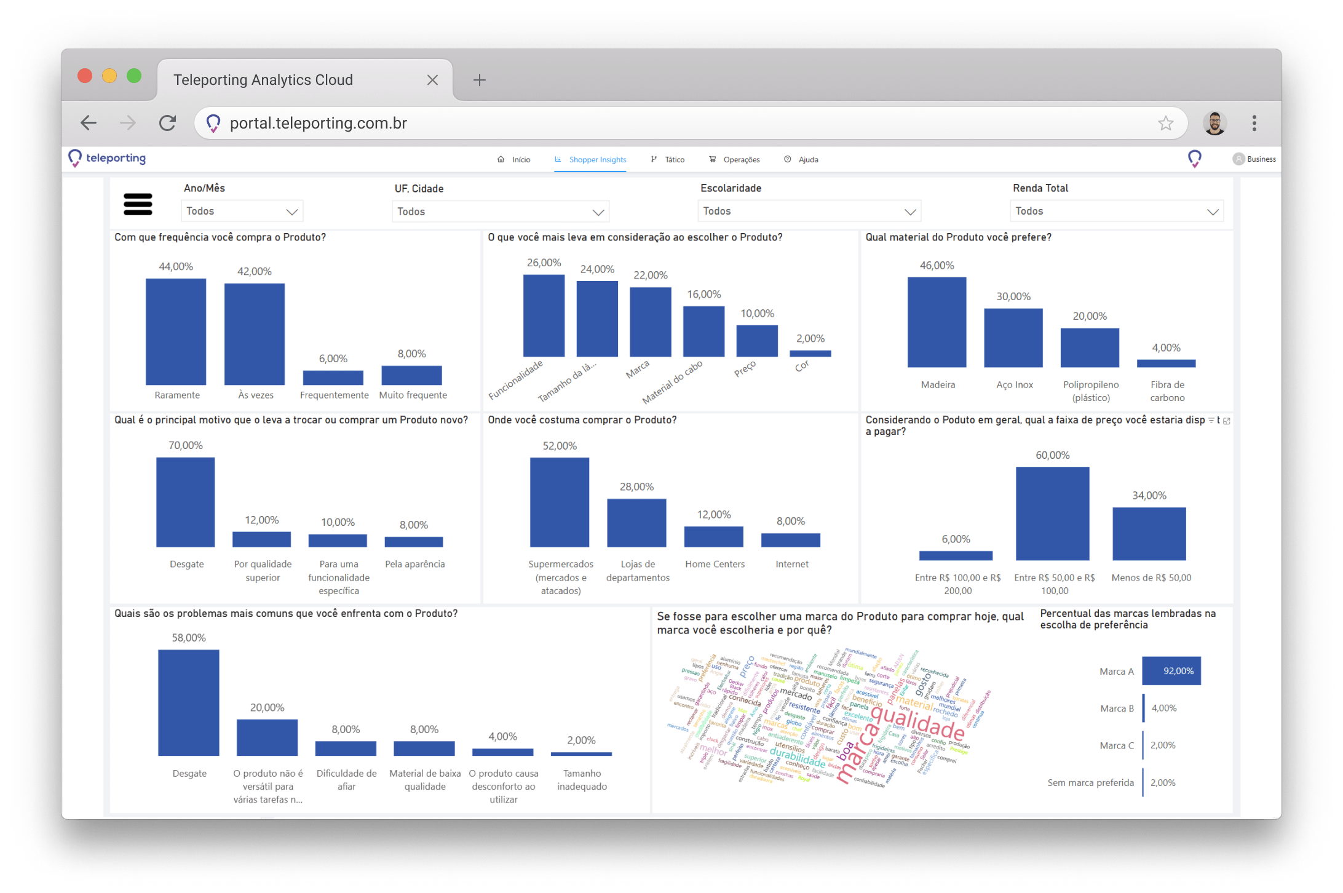Click focus mode icon on price chart
1343x893 pixels.
pyautogui.click(x=1227, y=421)
